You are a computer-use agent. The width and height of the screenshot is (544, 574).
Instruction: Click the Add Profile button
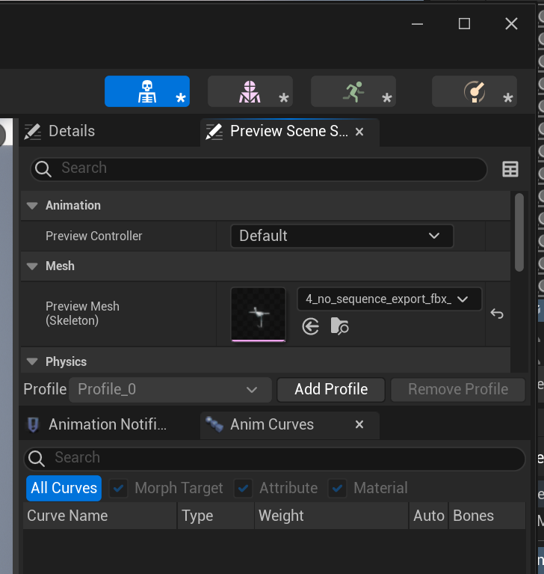tap(331, 389)
